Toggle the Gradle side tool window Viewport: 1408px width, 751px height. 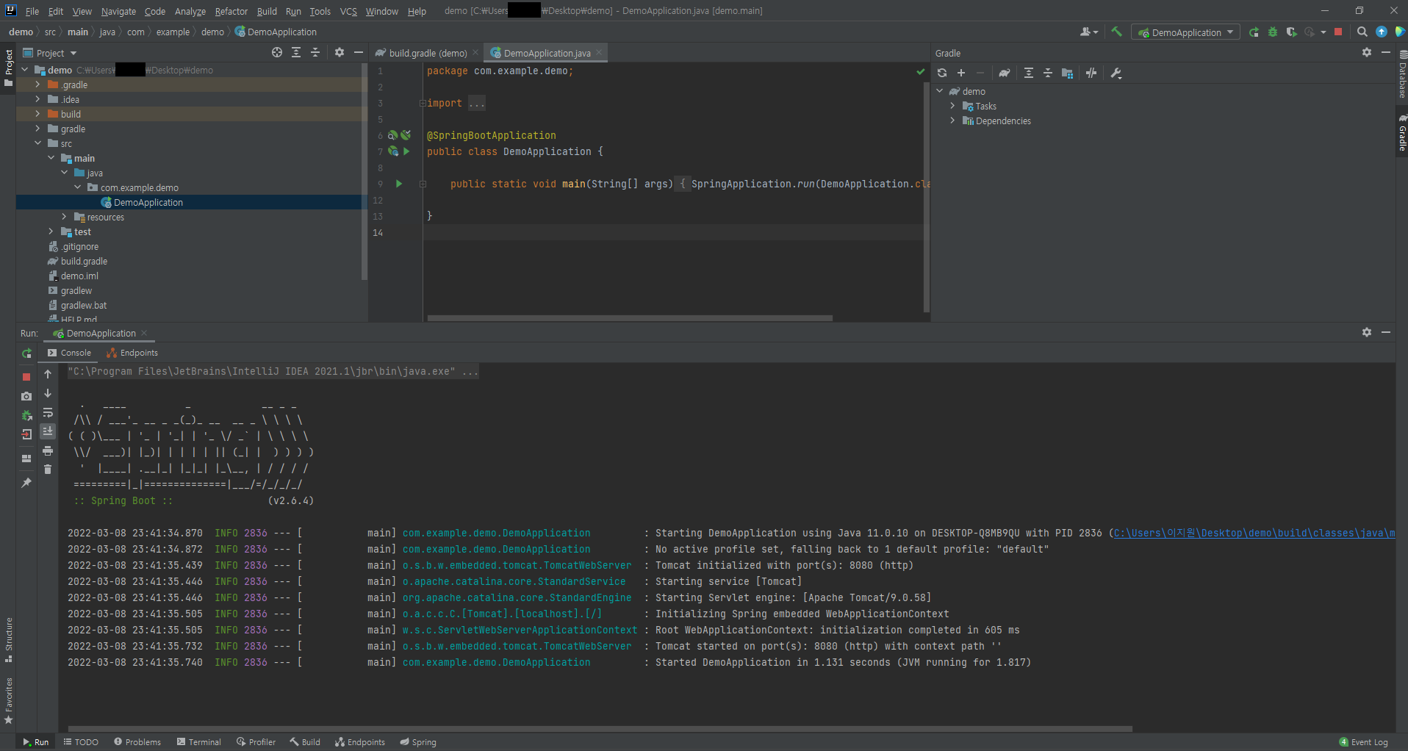1402,134
